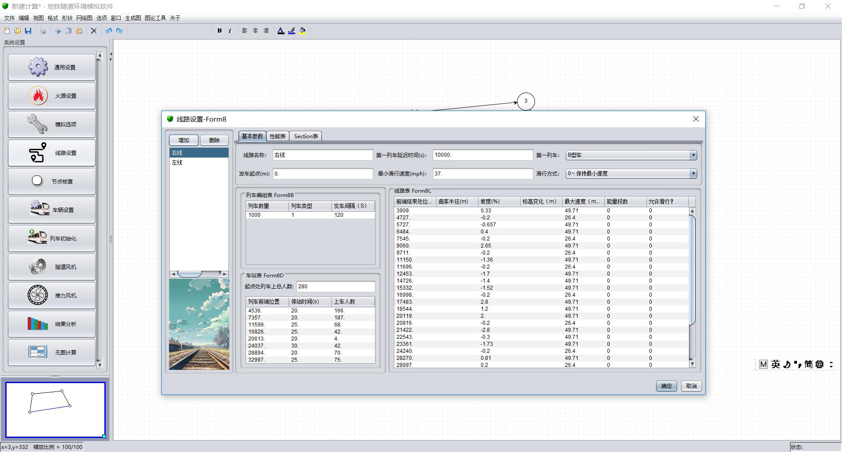
Task: Open 列车初始化 train initialization
Action: point(52,238)
